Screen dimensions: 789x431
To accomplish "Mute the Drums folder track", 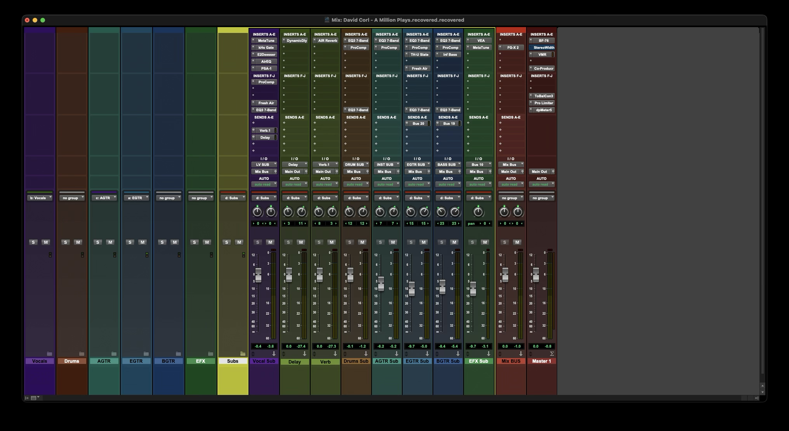I will [78, 242].
